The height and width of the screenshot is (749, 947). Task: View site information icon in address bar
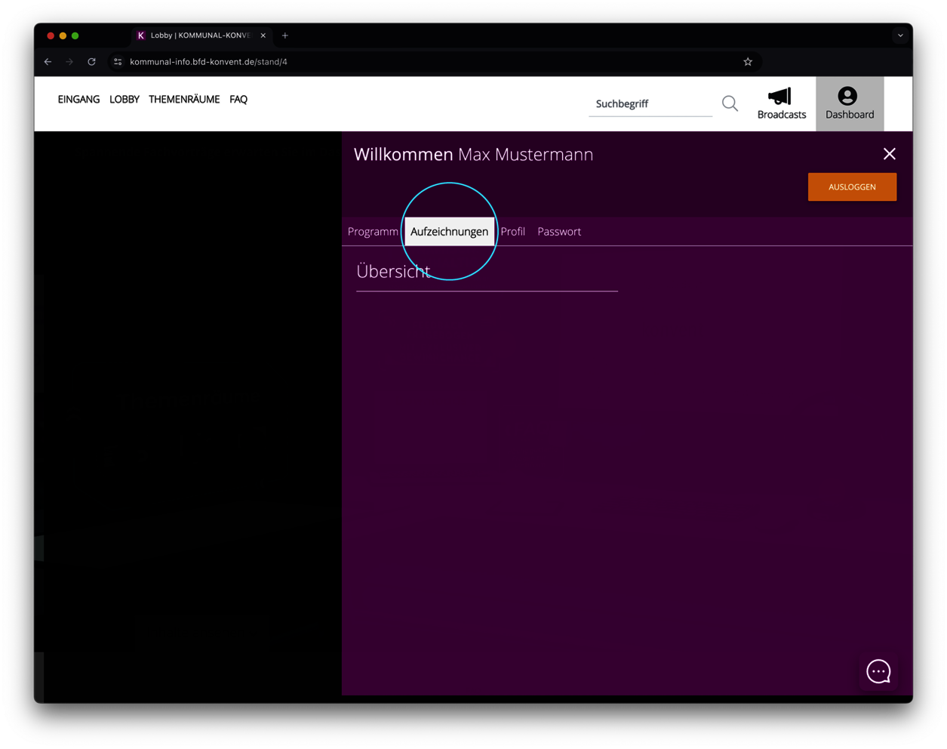(118, 62)
